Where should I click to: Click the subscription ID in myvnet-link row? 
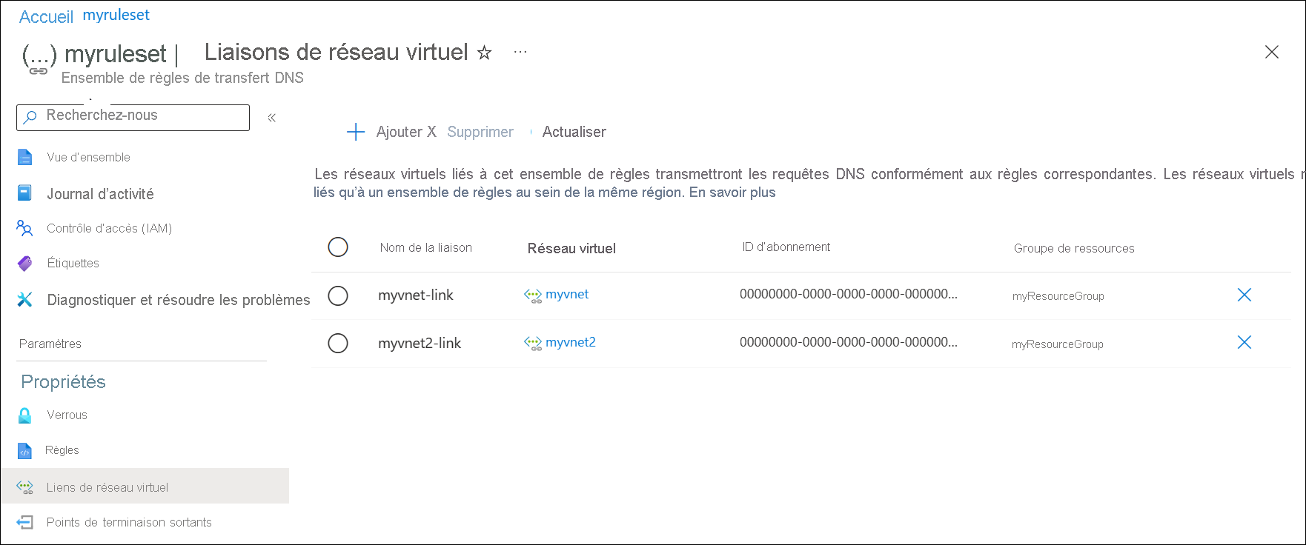coord(849,294)
